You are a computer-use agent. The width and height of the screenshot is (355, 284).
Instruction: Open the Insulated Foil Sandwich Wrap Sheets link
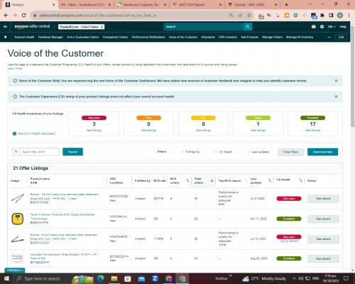65,256
